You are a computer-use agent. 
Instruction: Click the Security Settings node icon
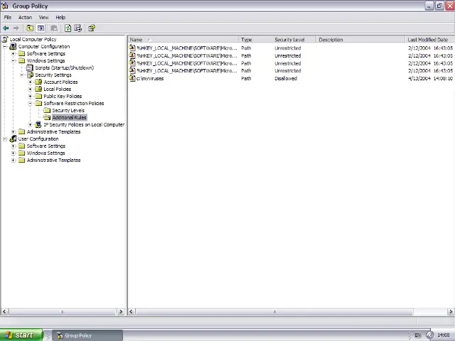[x=30, y=75]
